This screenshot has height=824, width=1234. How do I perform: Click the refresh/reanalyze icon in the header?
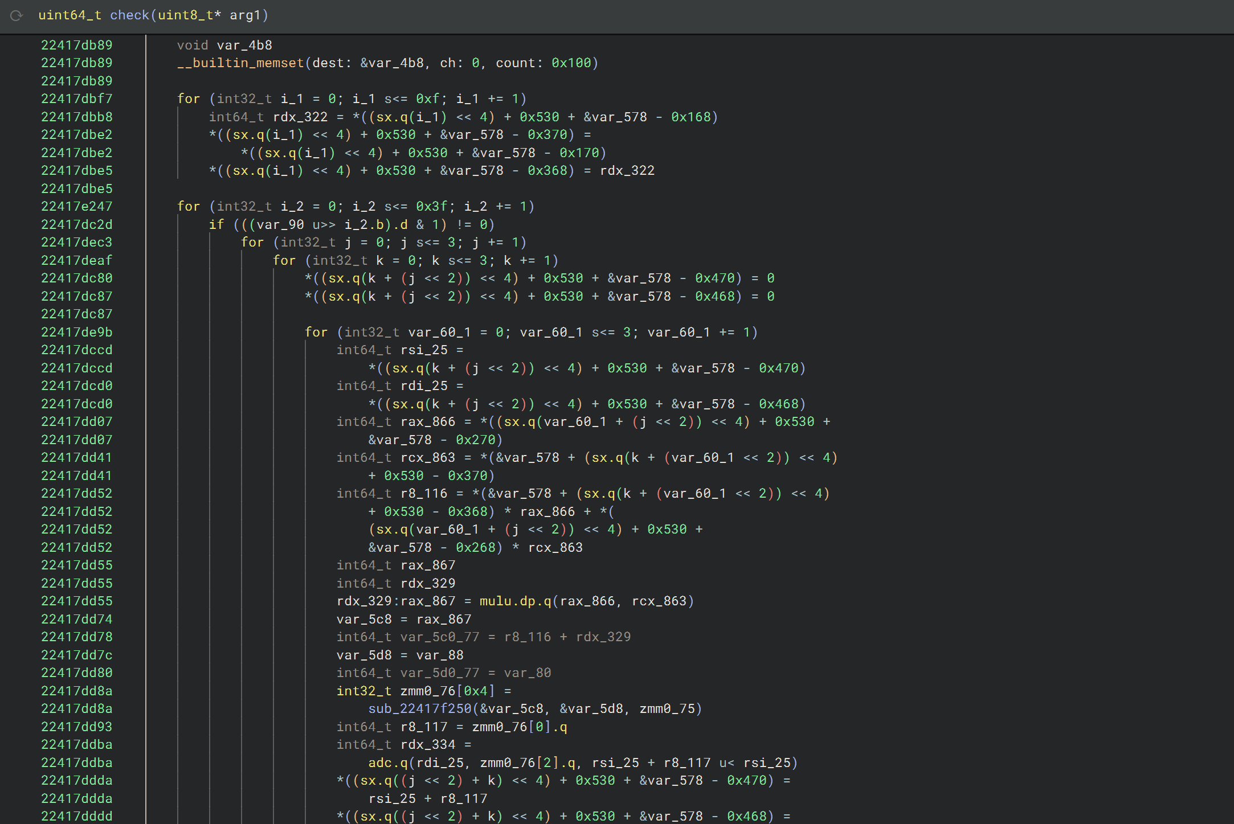(x=17, y=16)
